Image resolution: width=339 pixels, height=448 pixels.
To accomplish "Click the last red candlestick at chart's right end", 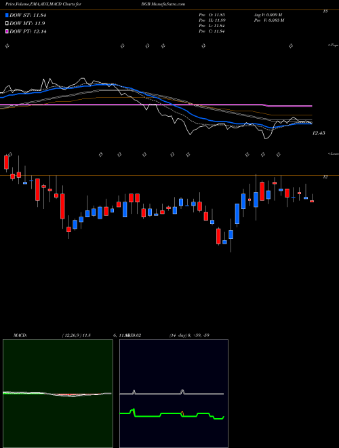I will [312, 201].
